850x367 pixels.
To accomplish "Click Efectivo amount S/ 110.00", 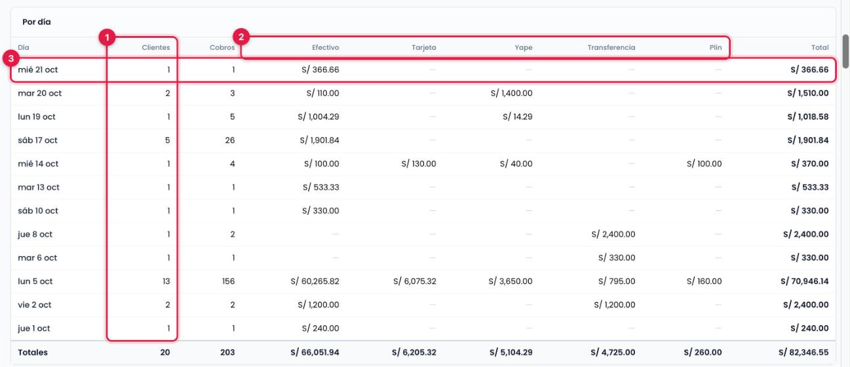I will click(x=322, y=93).
